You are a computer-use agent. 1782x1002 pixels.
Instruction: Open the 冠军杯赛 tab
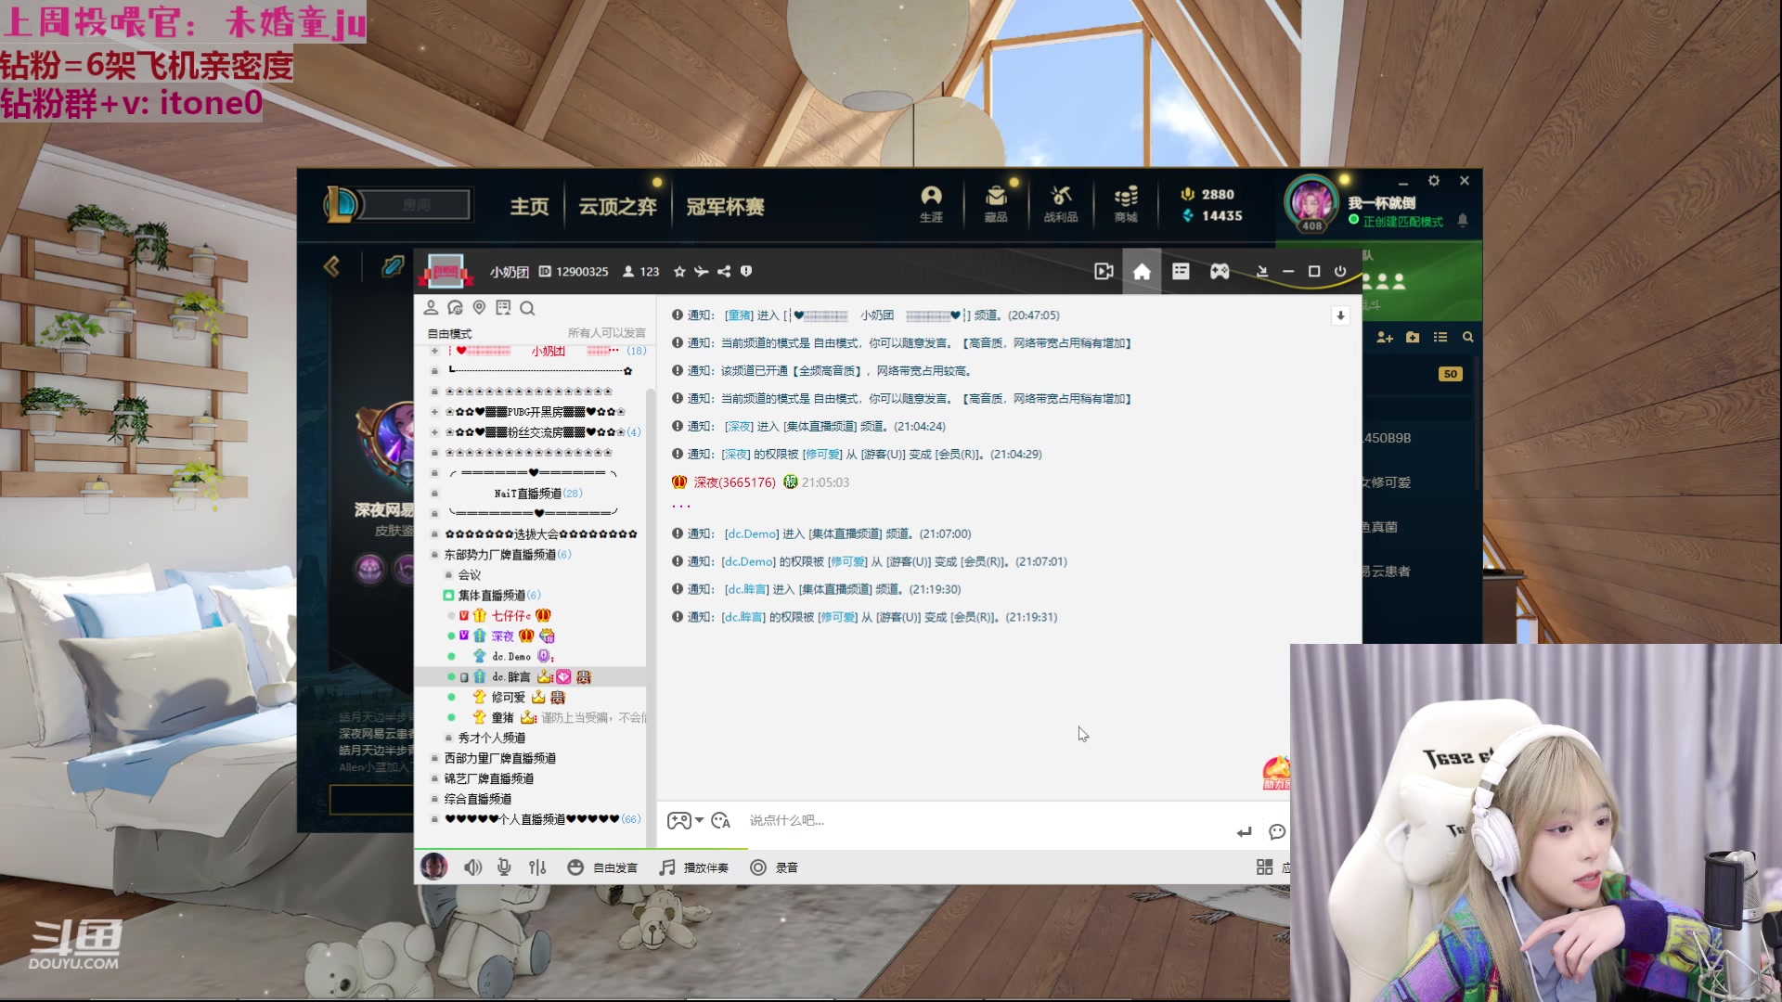tap(726, 206)
